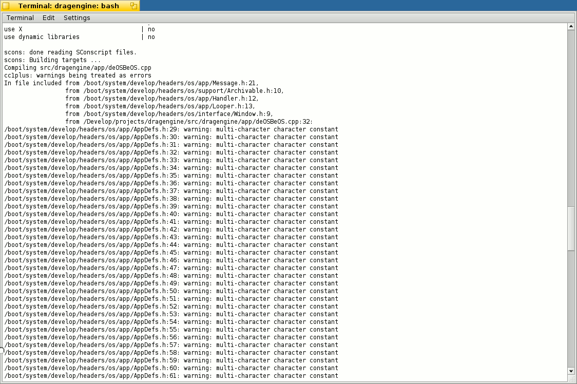Click the AppDefs.h:33 warning line
The image size is (577, 384).
click(171, 160)
